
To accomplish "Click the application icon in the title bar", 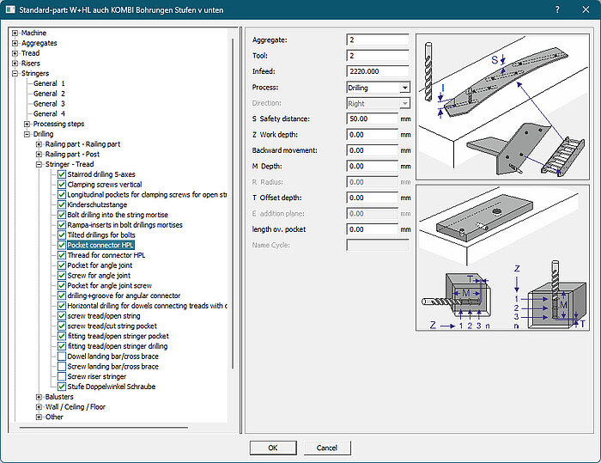I will click(9, 9).
